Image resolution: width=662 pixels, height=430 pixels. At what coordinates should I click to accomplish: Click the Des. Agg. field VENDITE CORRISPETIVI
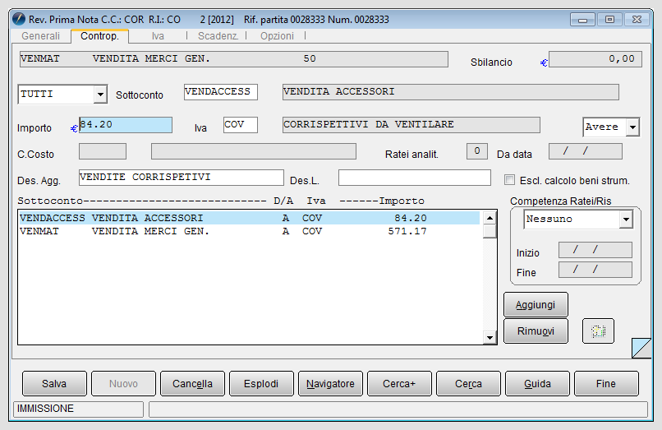[x=182, y=178]
